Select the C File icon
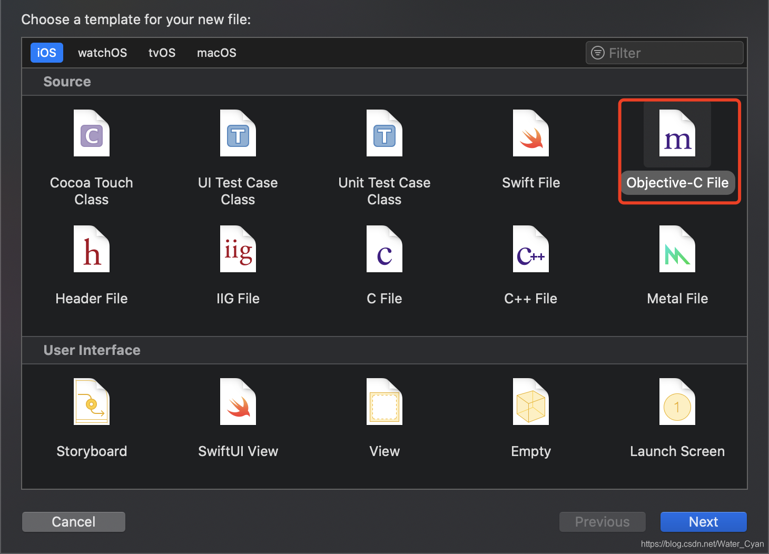 (x=384, y=249)
